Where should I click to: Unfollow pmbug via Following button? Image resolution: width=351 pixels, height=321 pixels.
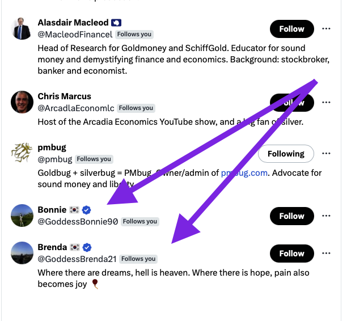[x=286, y=154]
